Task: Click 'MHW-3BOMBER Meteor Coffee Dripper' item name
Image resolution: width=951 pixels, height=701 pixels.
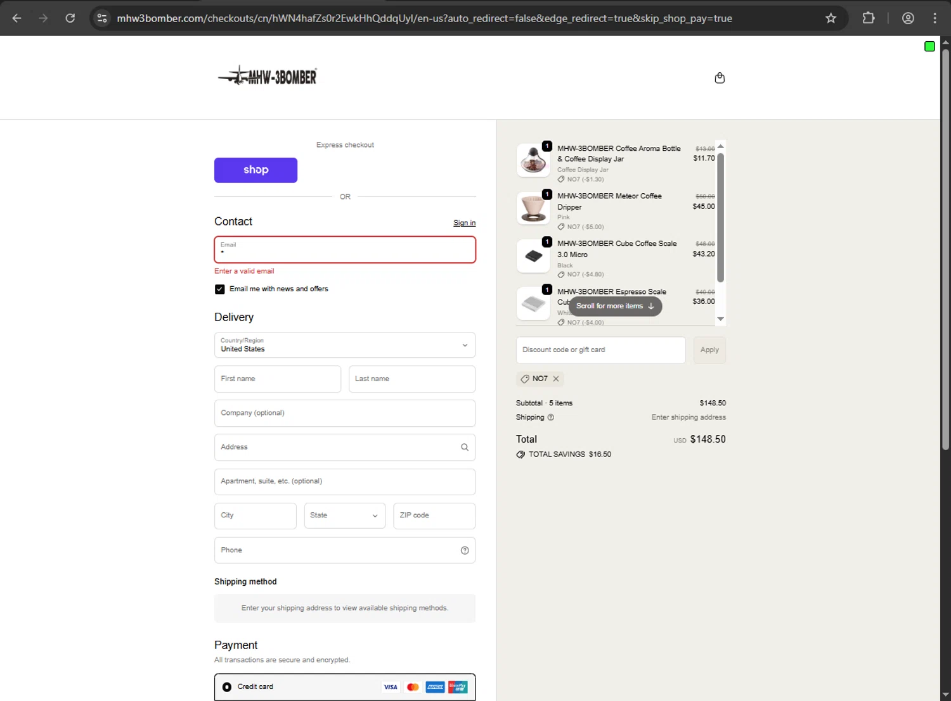Action: [x=609, y=201]
